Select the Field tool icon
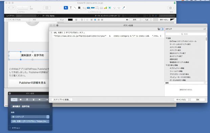The height and width of the screenshot is (133, 210). click(x=114, y=8)
